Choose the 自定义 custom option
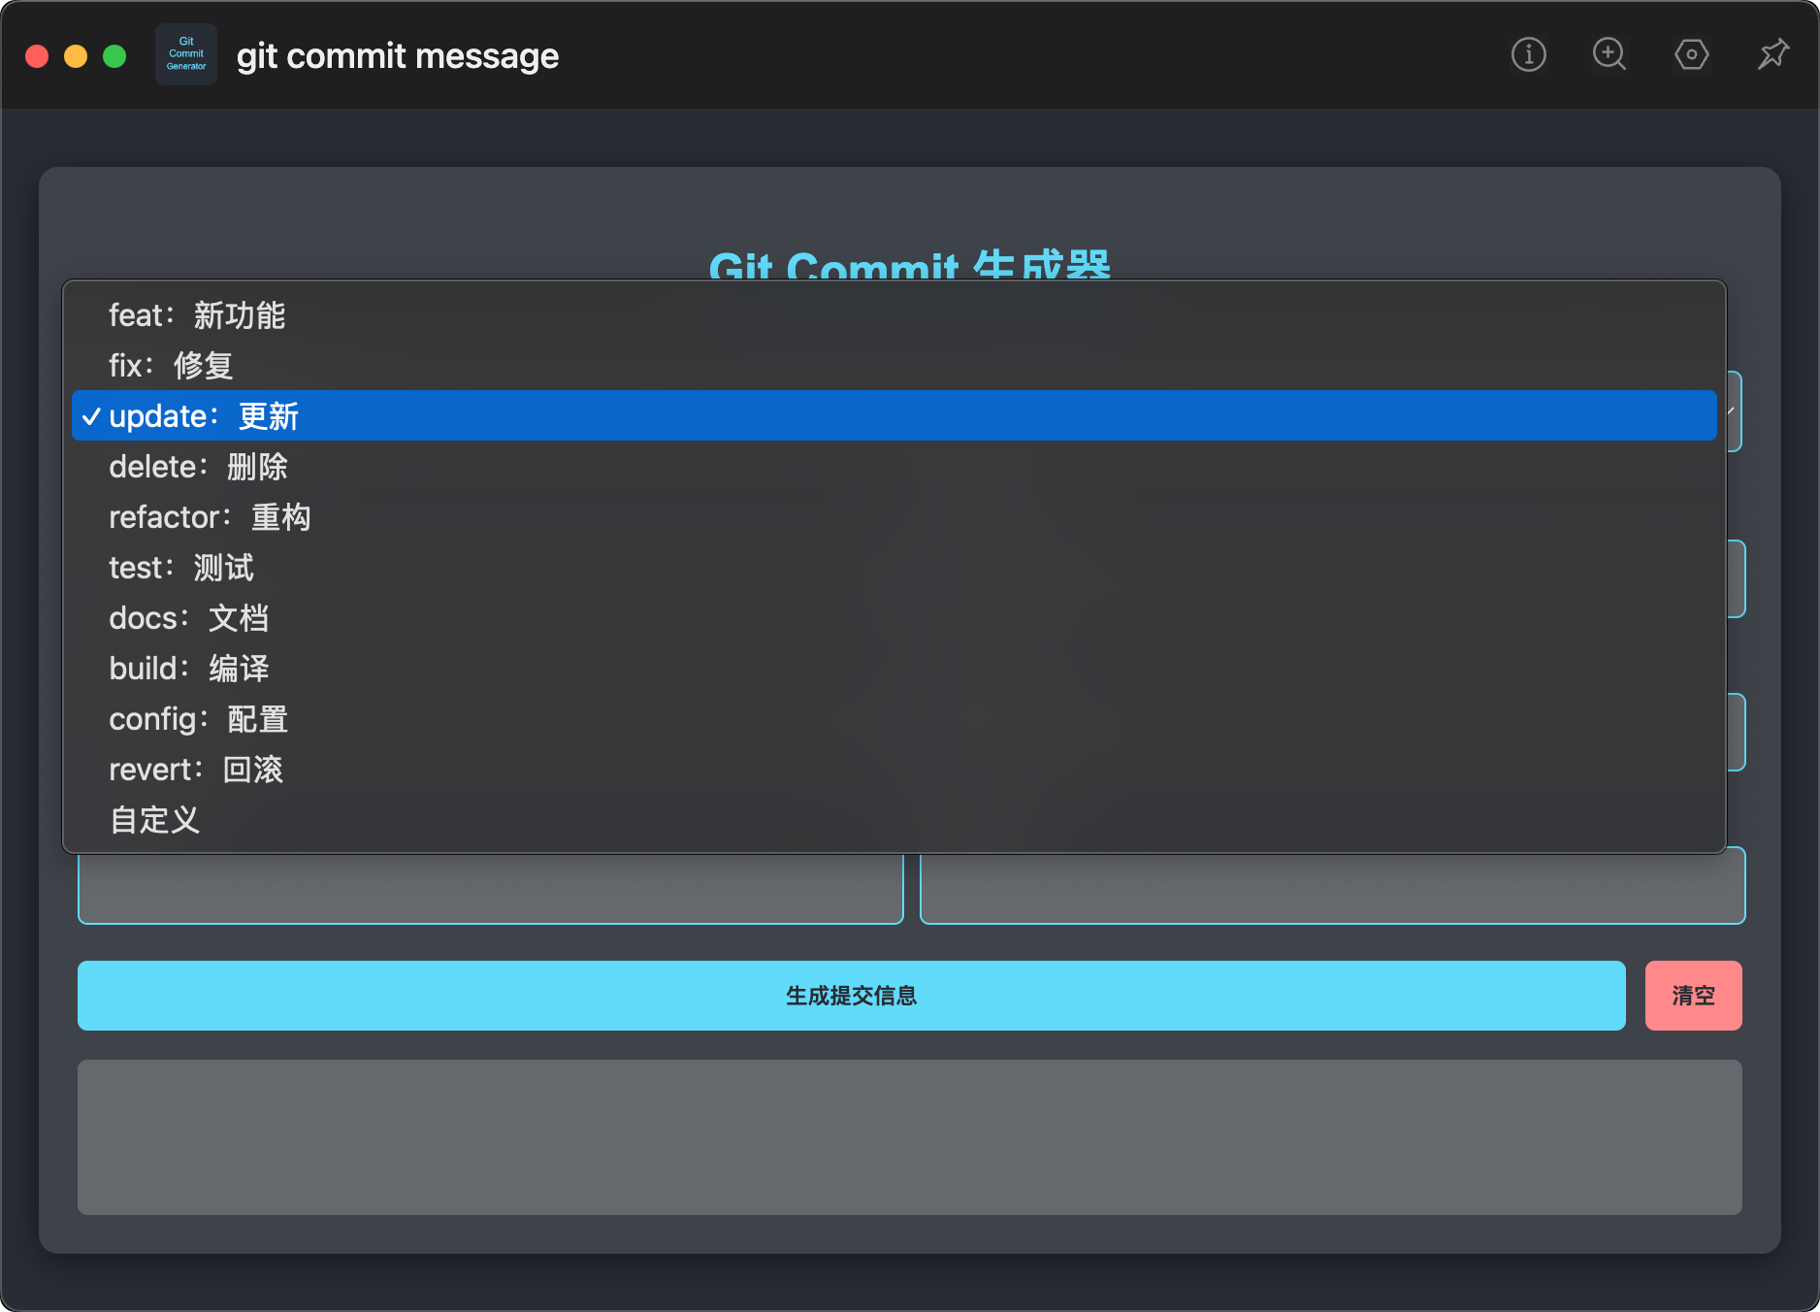The height and width of the screenshot is (1312, 1820). click(894, 819)
